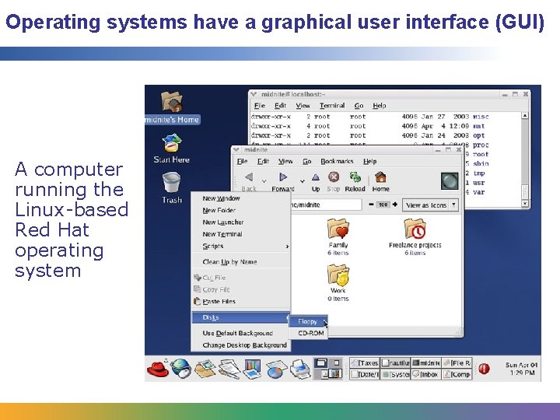This screenshot has width=560, height=420.
Task: Open the Start Here desktop icon
Action: point(172,149)
